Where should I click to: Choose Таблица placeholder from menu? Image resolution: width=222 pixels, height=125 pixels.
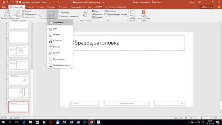tap(60, 47)
